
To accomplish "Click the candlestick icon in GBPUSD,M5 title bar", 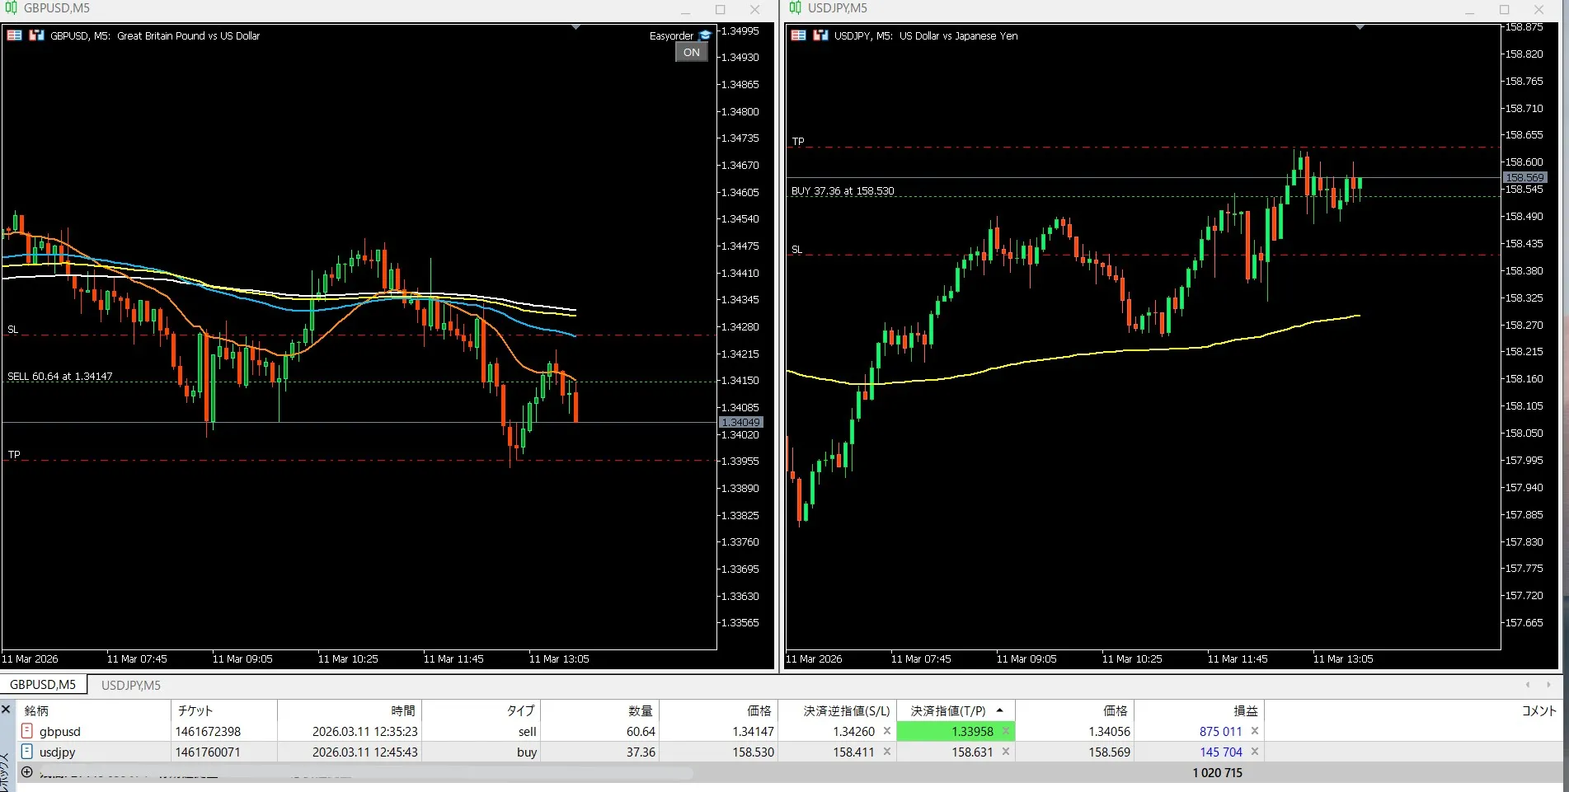I will pyautogui.click(x=12, y=8).
